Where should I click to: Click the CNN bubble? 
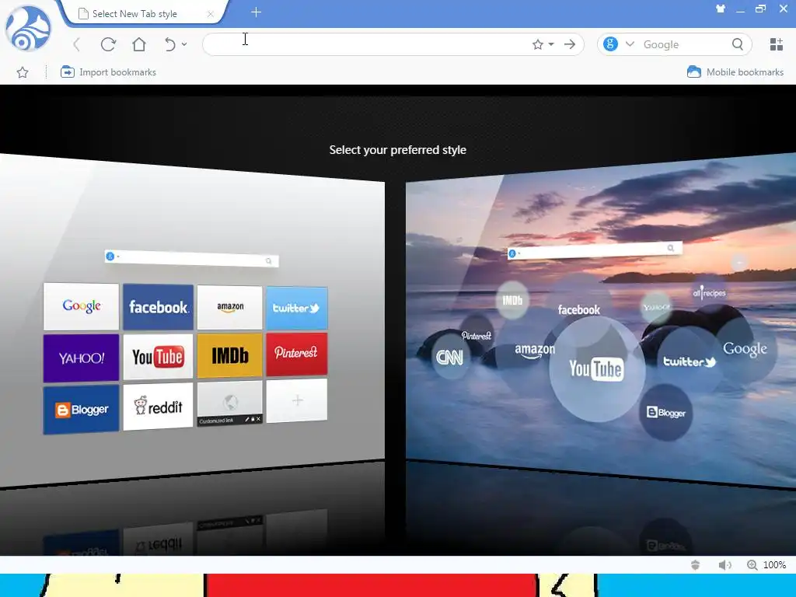[450, 358]
